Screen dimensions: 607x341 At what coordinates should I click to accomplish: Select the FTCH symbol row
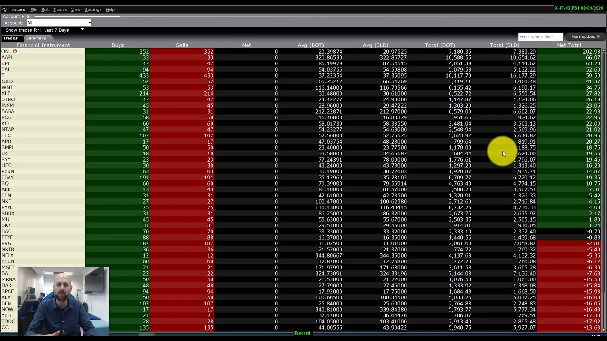coord(8,261)
